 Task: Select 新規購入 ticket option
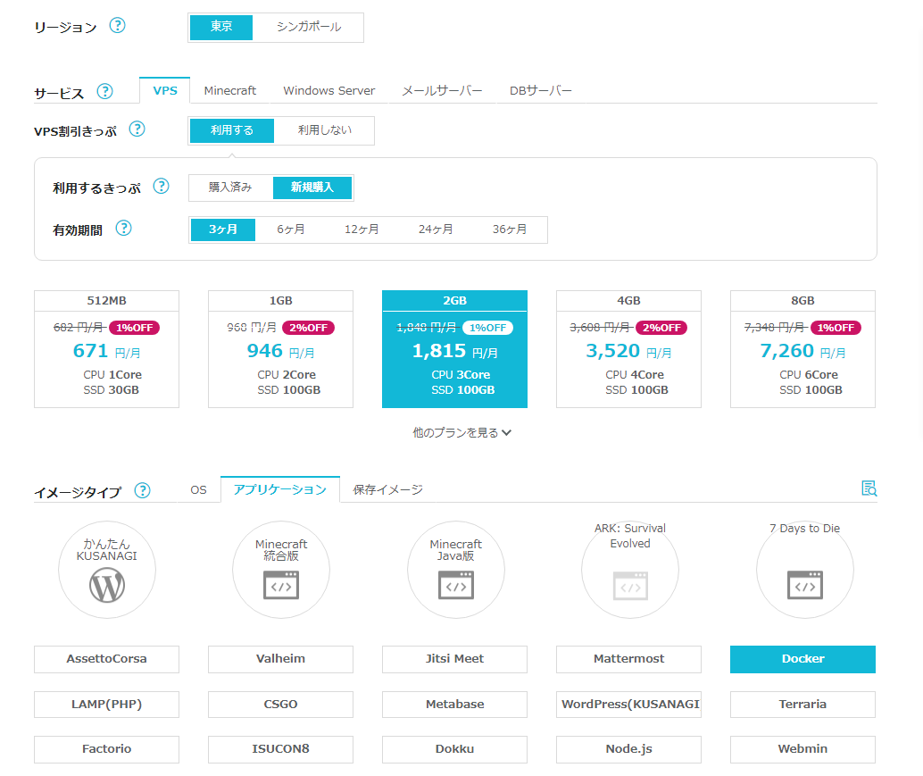(x=312, y=188)
